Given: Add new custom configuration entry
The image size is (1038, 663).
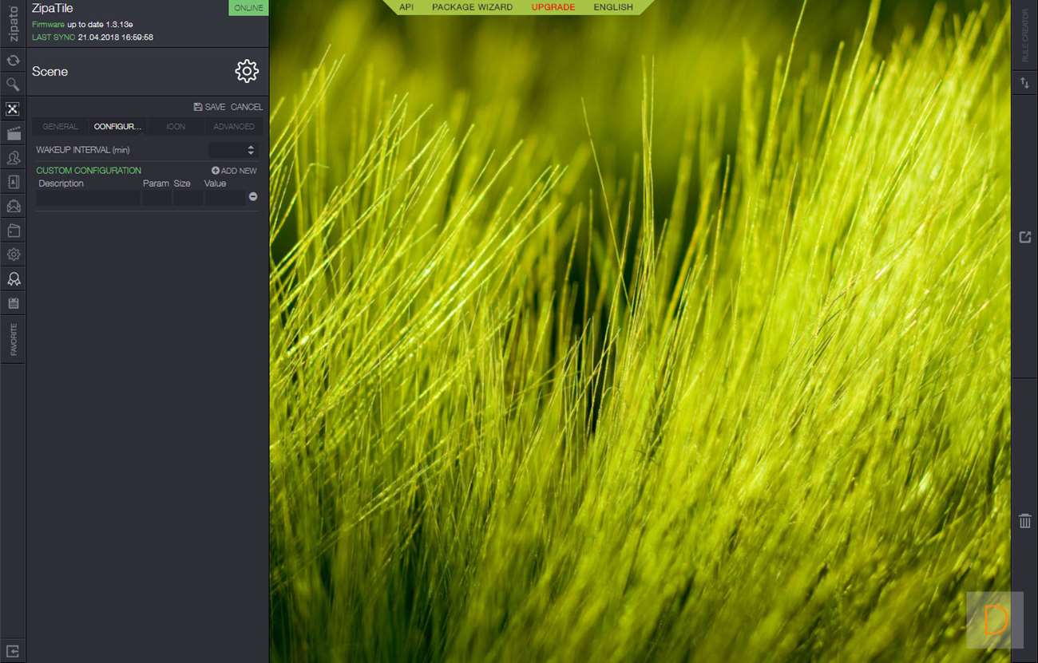Looking at the screenshot, I should pyautogui.click(x=234, y=171).
